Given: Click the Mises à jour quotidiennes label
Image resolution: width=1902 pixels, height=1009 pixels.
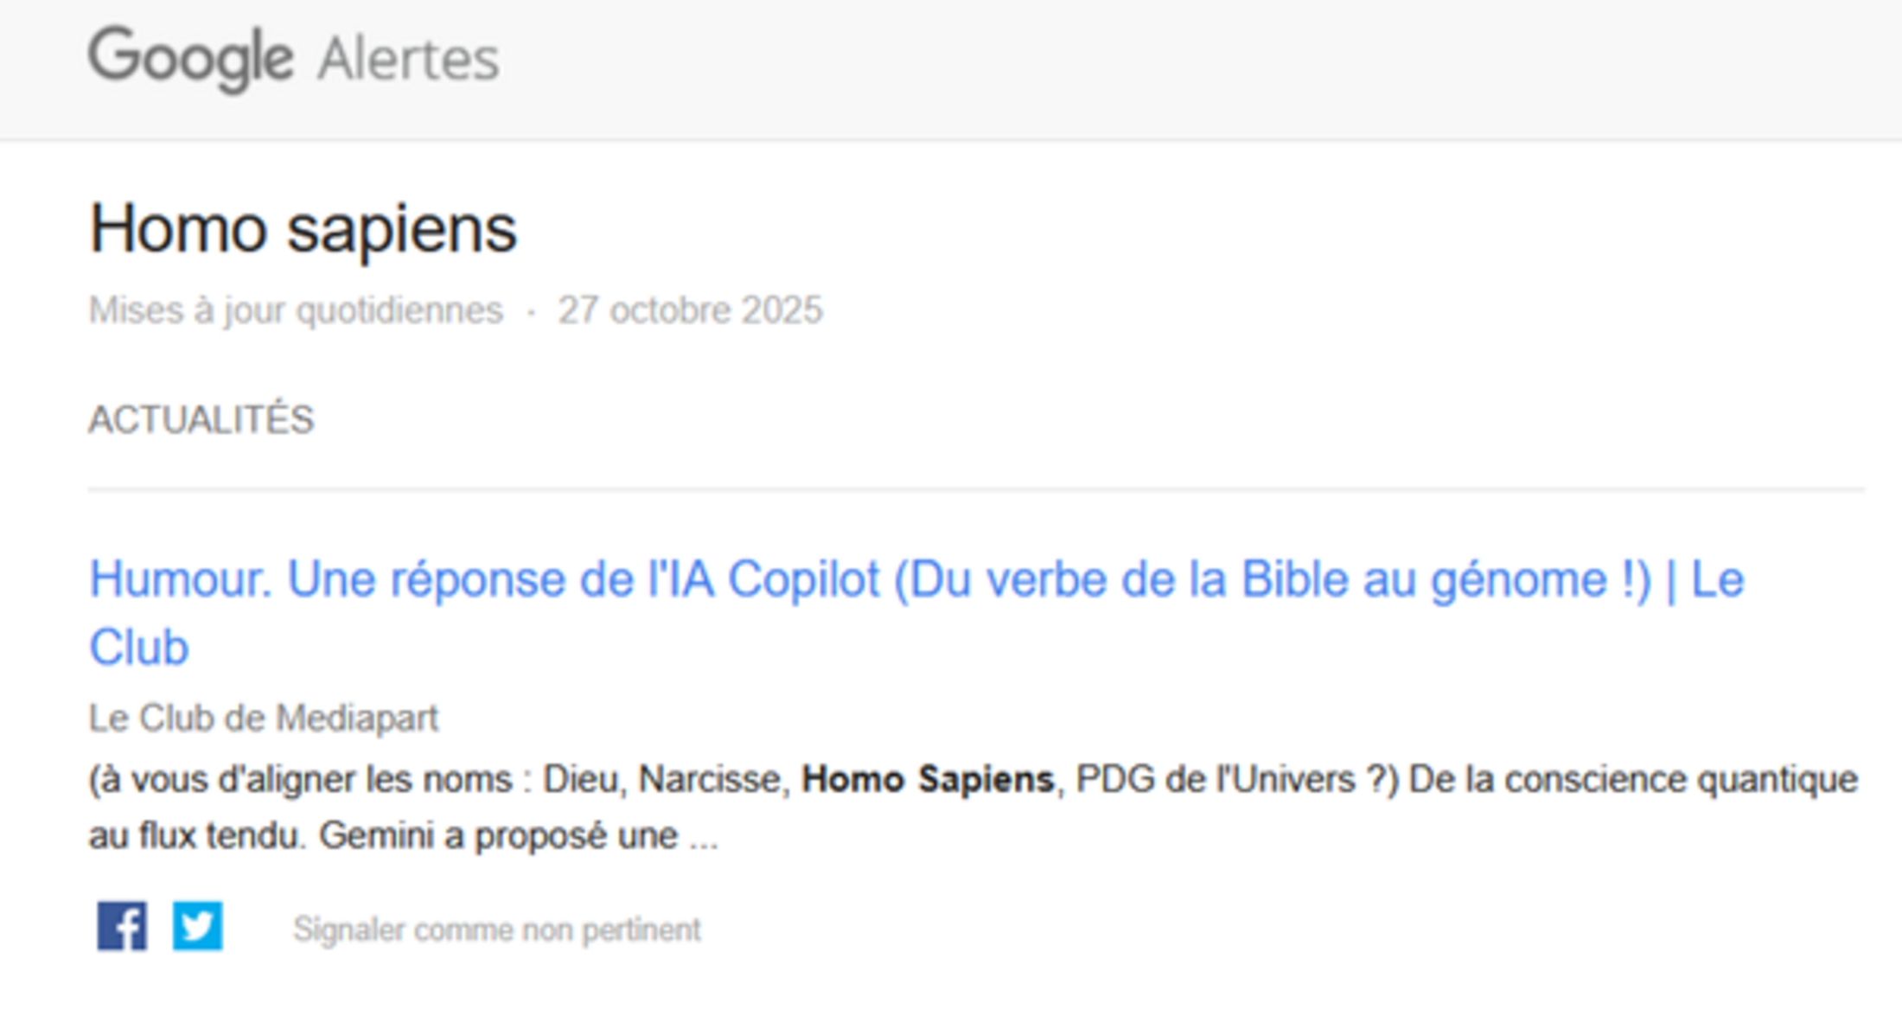Looking at the screenshot, I should click(x=296, y=310).
